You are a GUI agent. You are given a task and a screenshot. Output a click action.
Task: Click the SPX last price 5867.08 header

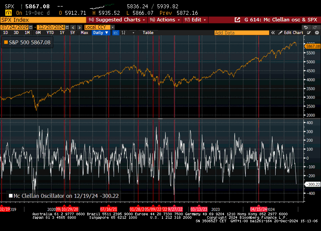pyautogui.click(x=38, y=7)
